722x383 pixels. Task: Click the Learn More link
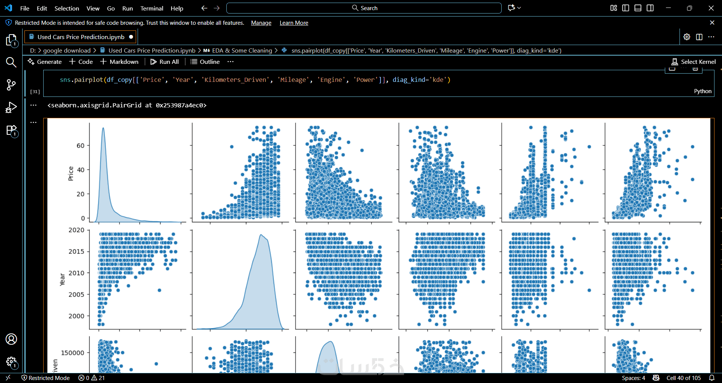pos(294,23)
